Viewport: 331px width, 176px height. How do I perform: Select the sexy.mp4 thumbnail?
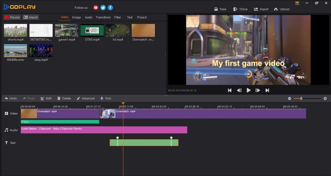[41, 51]
